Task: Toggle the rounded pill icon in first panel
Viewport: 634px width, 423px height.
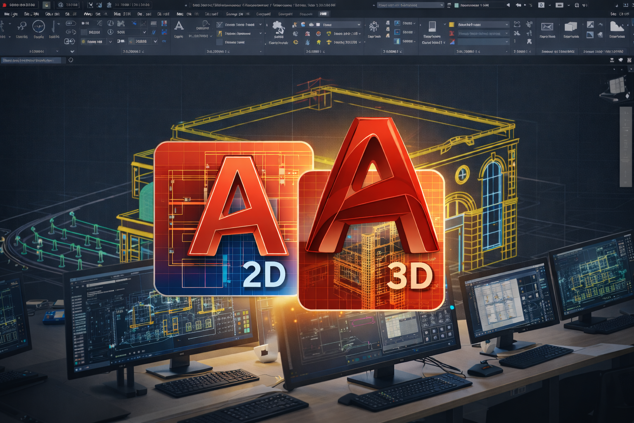Action: [71, 24]
